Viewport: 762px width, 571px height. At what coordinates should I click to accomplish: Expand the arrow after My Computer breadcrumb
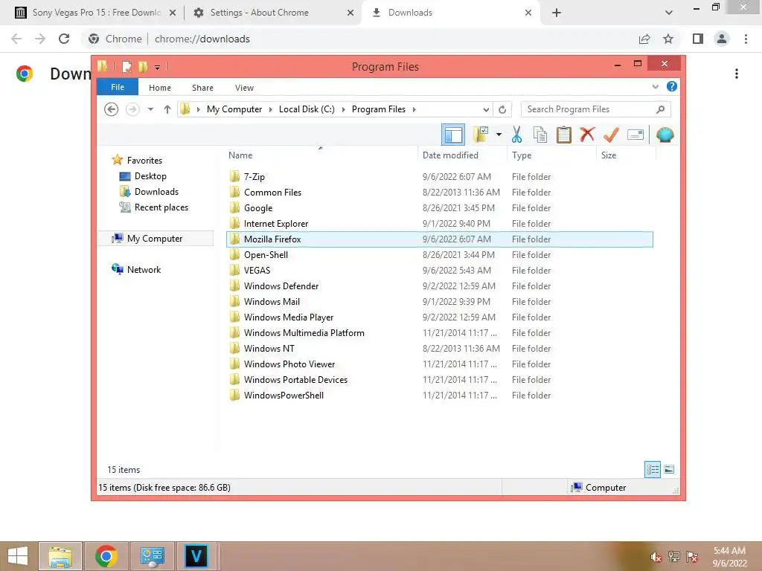pyautogui.click(x=271, y=109)
